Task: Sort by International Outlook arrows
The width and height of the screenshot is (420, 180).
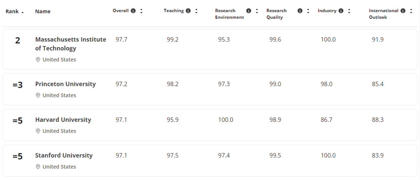Action: coord(411,11)
